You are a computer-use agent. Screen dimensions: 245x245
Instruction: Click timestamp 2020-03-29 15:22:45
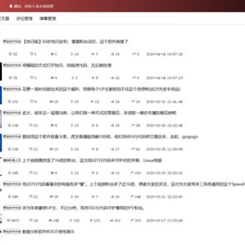pos(165,125)
